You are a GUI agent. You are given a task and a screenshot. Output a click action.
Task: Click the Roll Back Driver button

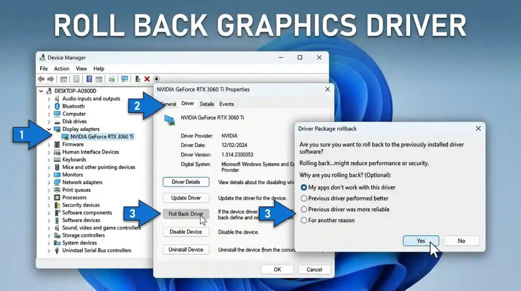click(186, 214)
